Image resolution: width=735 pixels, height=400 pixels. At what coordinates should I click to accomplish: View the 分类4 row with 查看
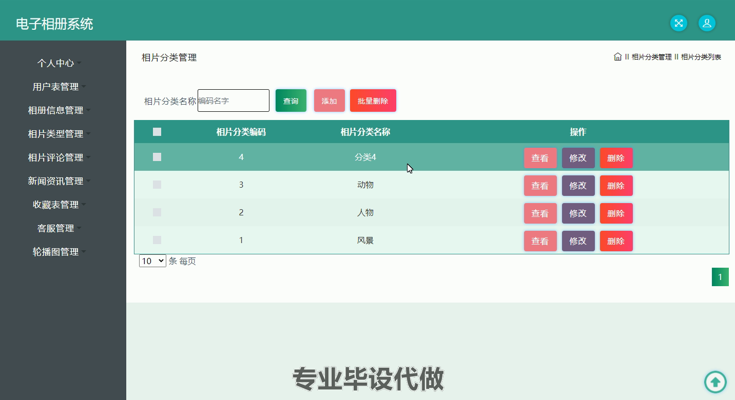coord(540,158)
